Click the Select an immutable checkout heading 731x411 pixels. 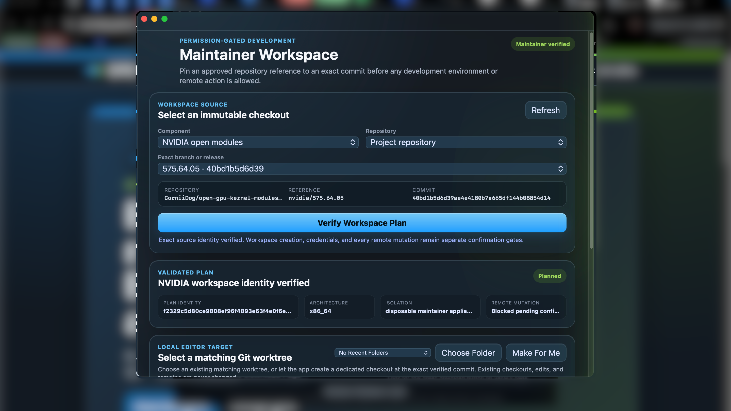(223, 115)
